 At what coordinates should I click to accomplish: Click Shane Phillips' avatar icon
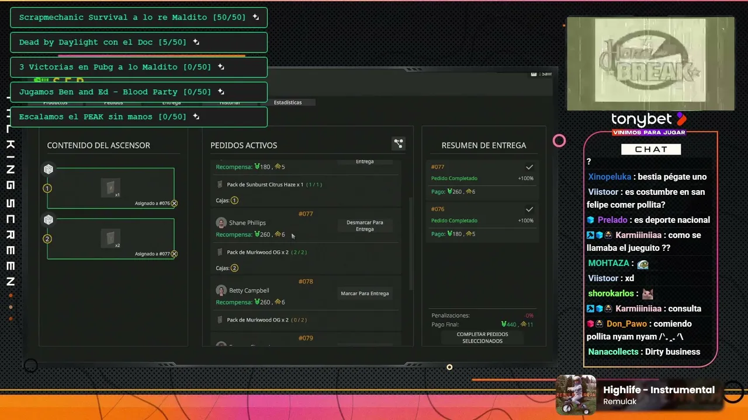[x=221, y=223]
